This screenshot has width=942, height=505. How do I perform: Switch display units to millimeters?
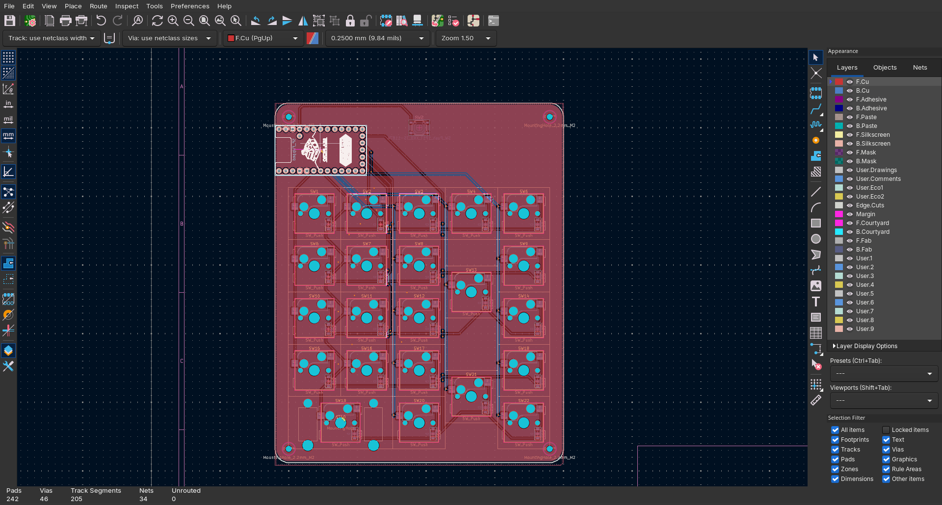point(8,135)
